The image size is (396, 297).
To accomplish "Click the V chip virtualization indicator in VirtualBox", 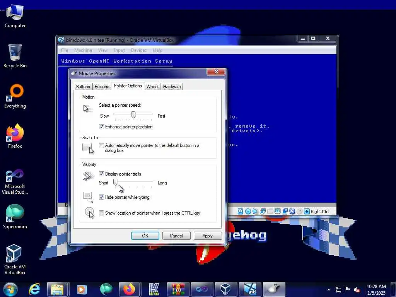I will pyautogui.click(x=292, y=212).
